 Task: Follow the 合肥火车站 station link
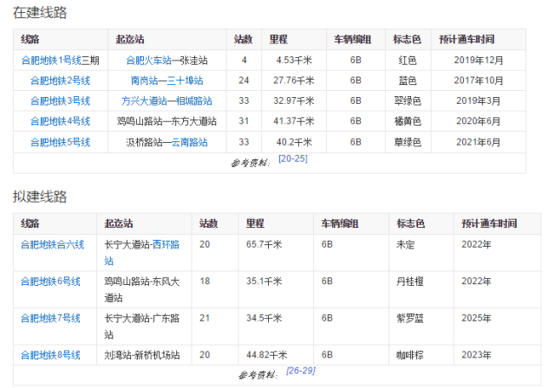pyautogui.click(x=148, y=61)
